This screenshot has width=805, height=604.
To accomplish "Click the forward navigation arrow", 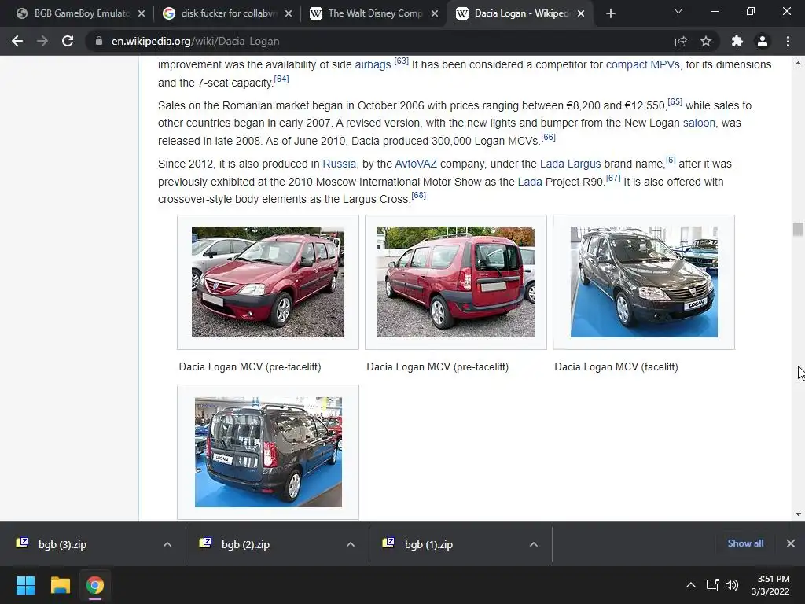I will (x=42, y=41).
